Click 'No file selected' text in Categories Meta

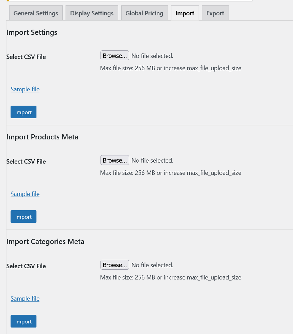152,265
